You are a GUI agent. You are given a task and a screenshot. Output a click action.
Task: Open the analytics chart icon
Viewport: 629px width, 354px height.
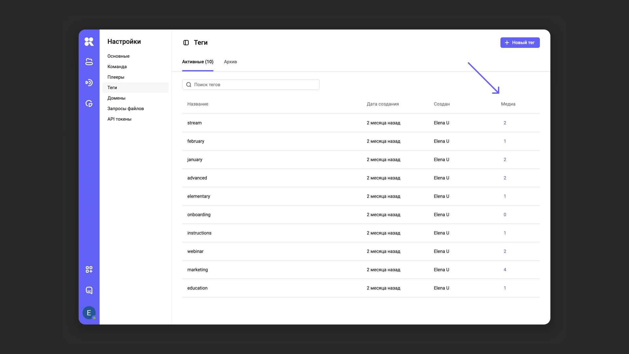pos(89,104)
